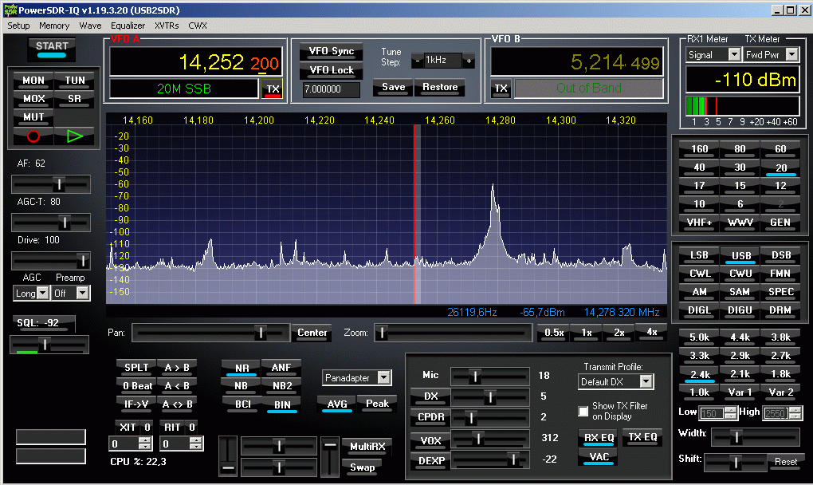Click the SQL squelch slider
This screenshot has width=813, height=485.
[x=49, y=345]
